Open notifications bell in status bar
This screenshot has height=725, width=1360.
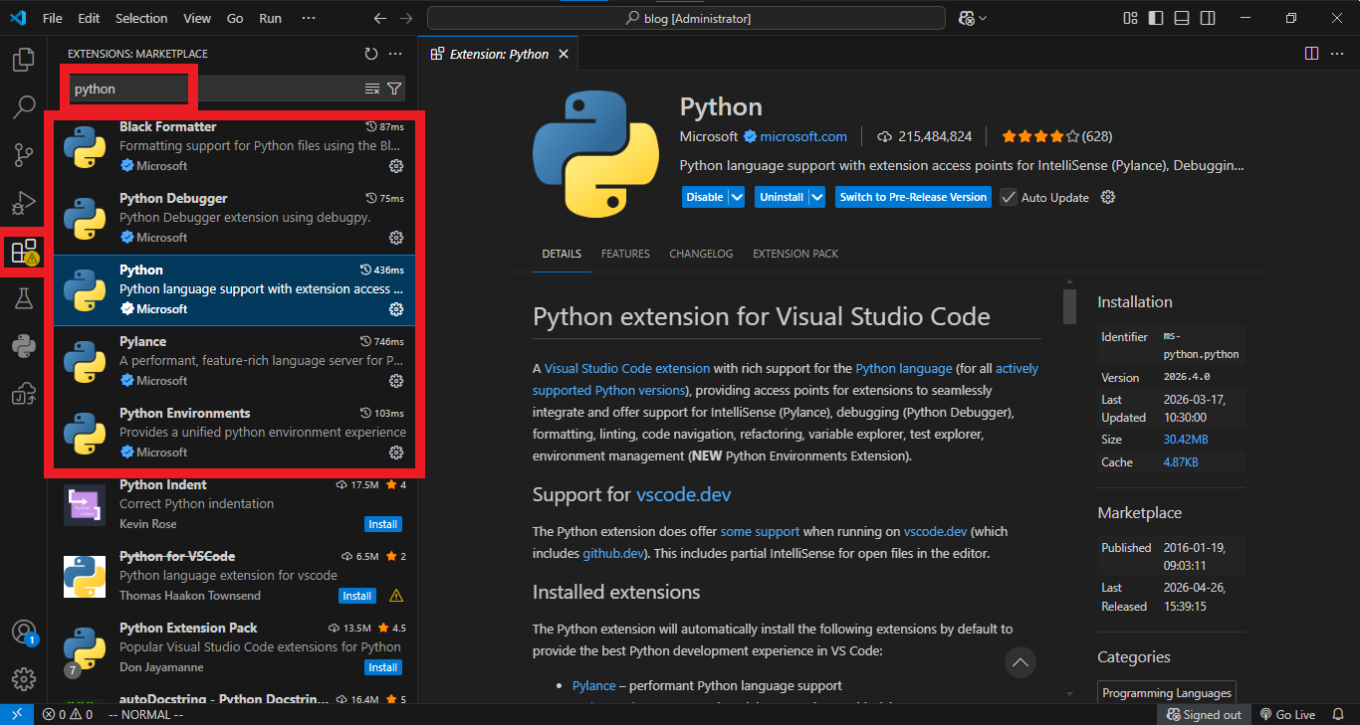1339,714
